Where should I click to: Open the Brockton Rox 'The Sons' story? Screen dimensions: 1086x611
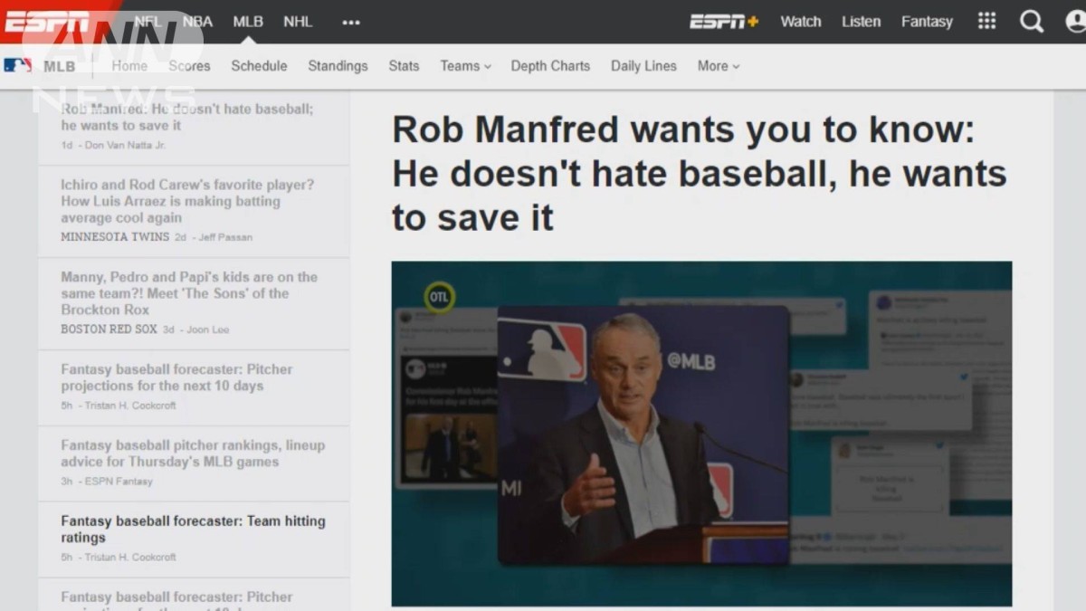click(189, 293)
